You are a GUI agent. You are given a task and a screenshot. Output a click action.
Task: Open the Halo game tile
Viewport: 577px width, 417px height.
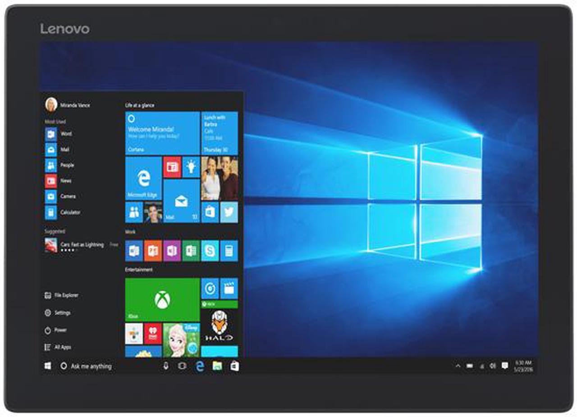(x=220, y=326)
